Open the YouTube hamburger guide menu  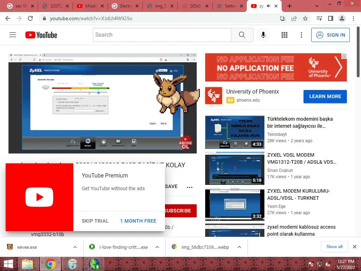13,35
